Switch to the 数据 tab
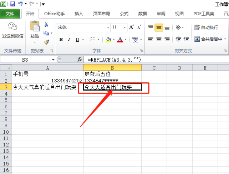 click(143, 14)
